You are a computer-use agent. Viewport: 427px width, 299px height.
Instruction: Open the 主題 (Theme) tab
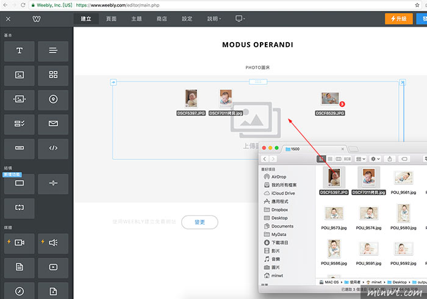(x=137, y=19)
